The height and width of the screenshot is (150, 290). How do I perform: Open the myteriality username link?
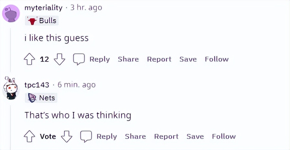(43, 8)
